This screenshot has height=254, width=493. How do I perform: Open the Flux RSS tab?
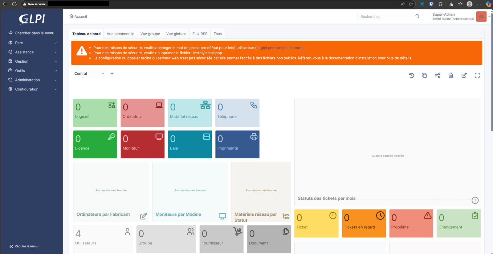200,34
